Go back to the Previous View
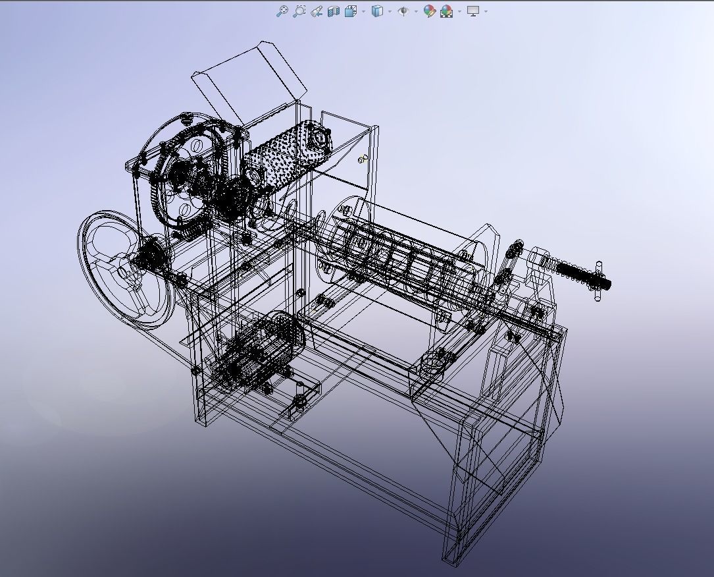Screen dimensions: 714x577 (317, 11)
